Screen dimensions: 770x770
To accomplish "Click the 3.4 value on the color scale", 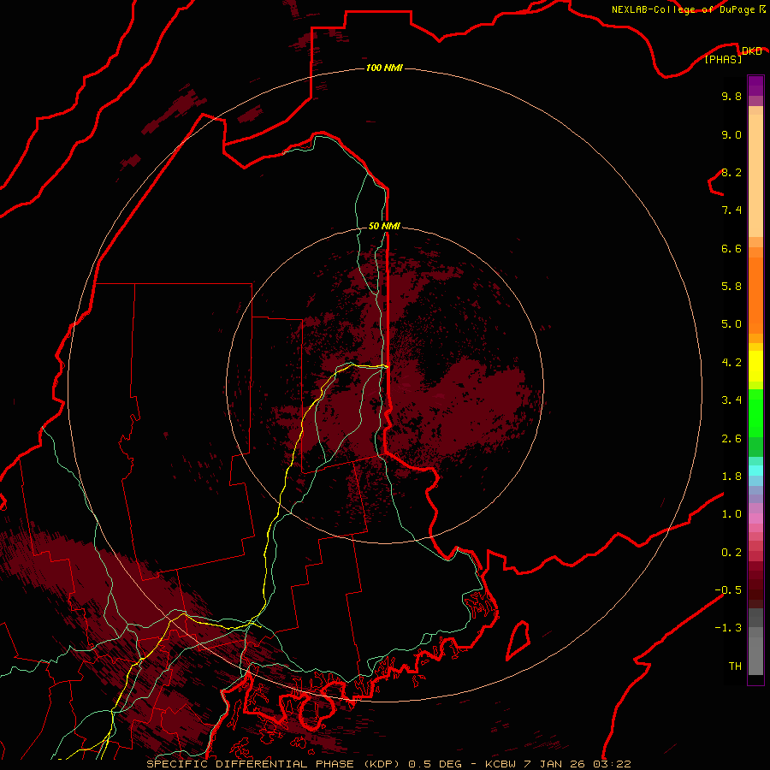I will (x=731, y=400).
